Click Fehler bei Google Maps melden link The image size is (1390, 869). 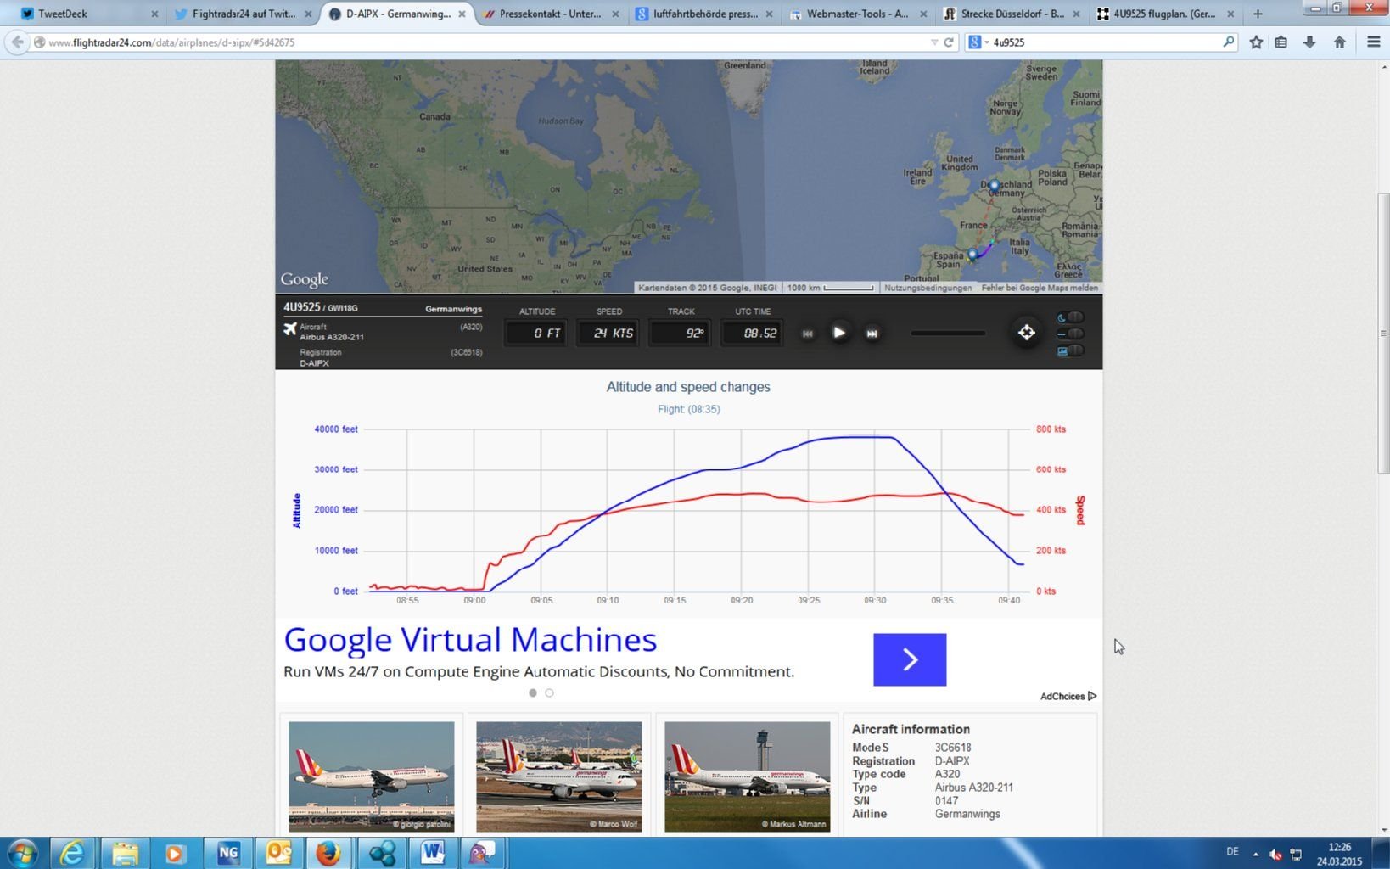pos(1040,288)
